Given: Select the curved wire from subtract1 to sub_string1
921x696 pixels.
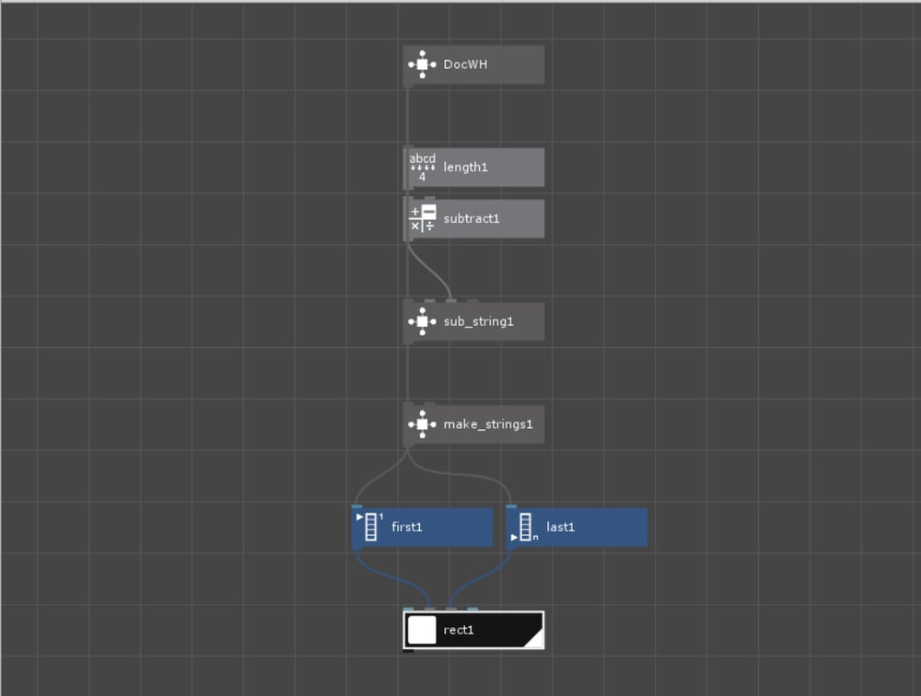Looking at the screenshot, I should click(x=432, y=272).
